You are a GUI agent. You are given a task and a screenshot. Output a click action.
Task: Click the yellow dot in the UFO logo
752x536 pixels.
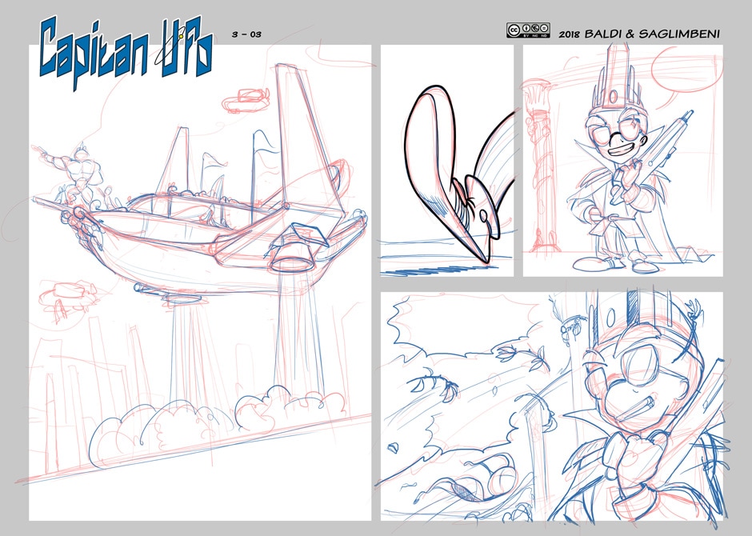tap(182, 36)
